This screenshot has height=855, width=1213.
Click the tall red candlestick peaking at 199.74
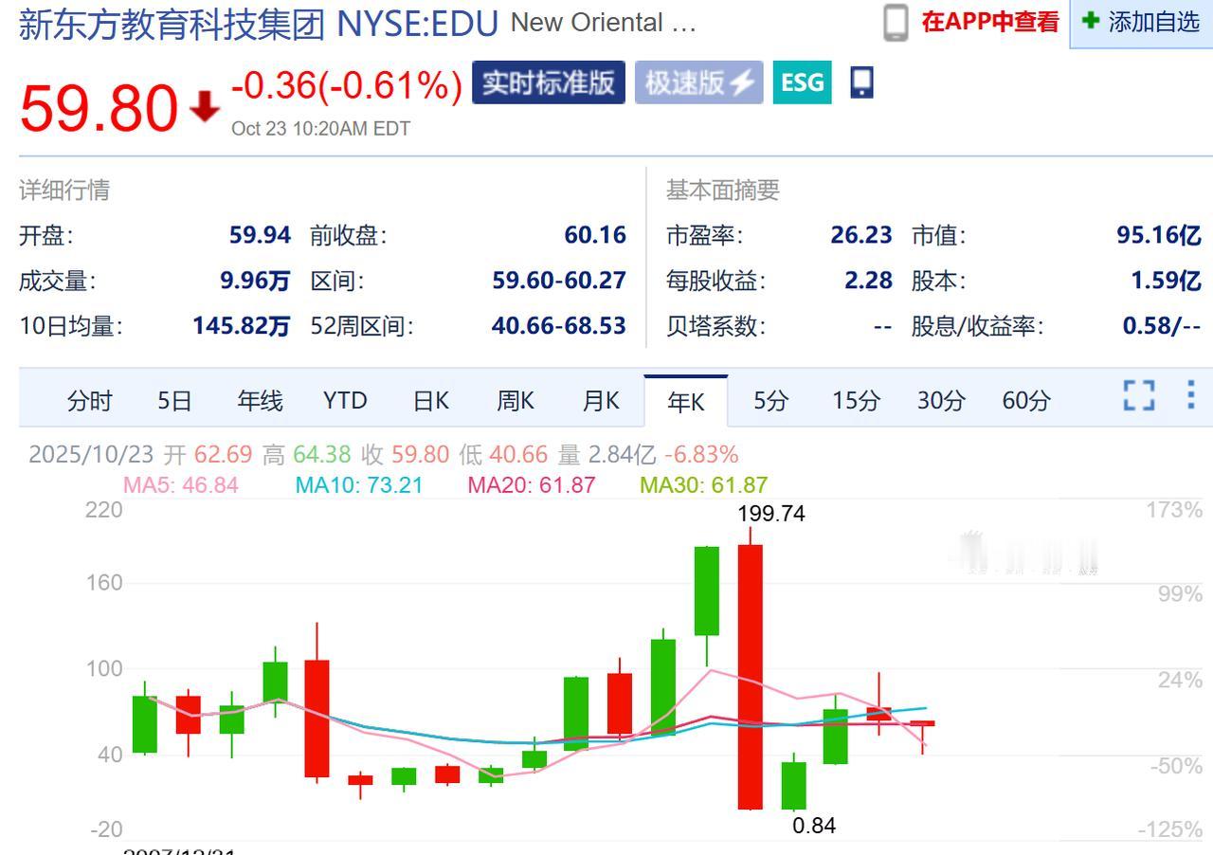[x=751, y=676]
